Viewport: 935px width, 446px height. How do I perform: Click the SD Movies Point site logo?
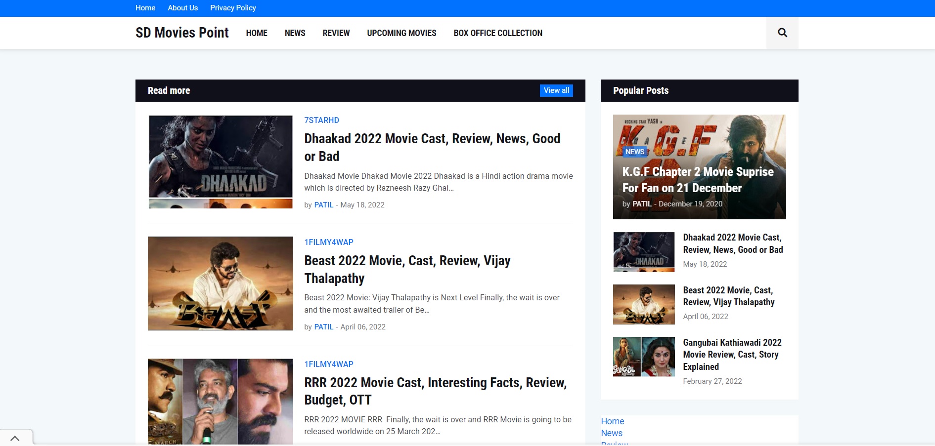(182, 33)
